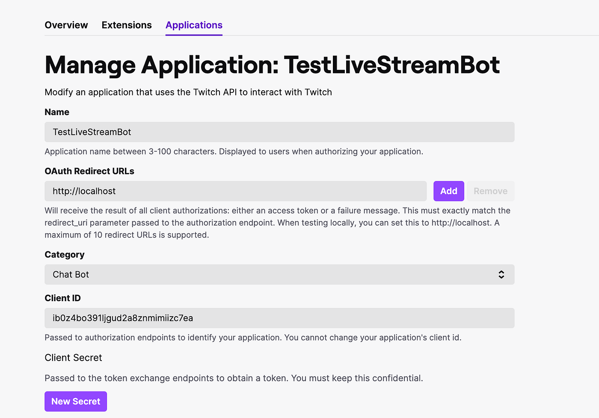Open the Chat Bot category dropdown
599x418 pixels.
coord(279,275)
